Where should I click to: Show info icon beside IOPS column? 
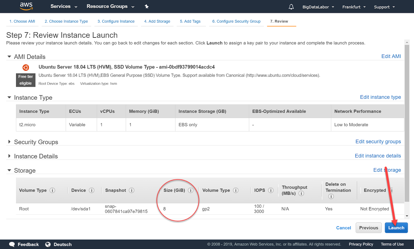click(271, 190)
